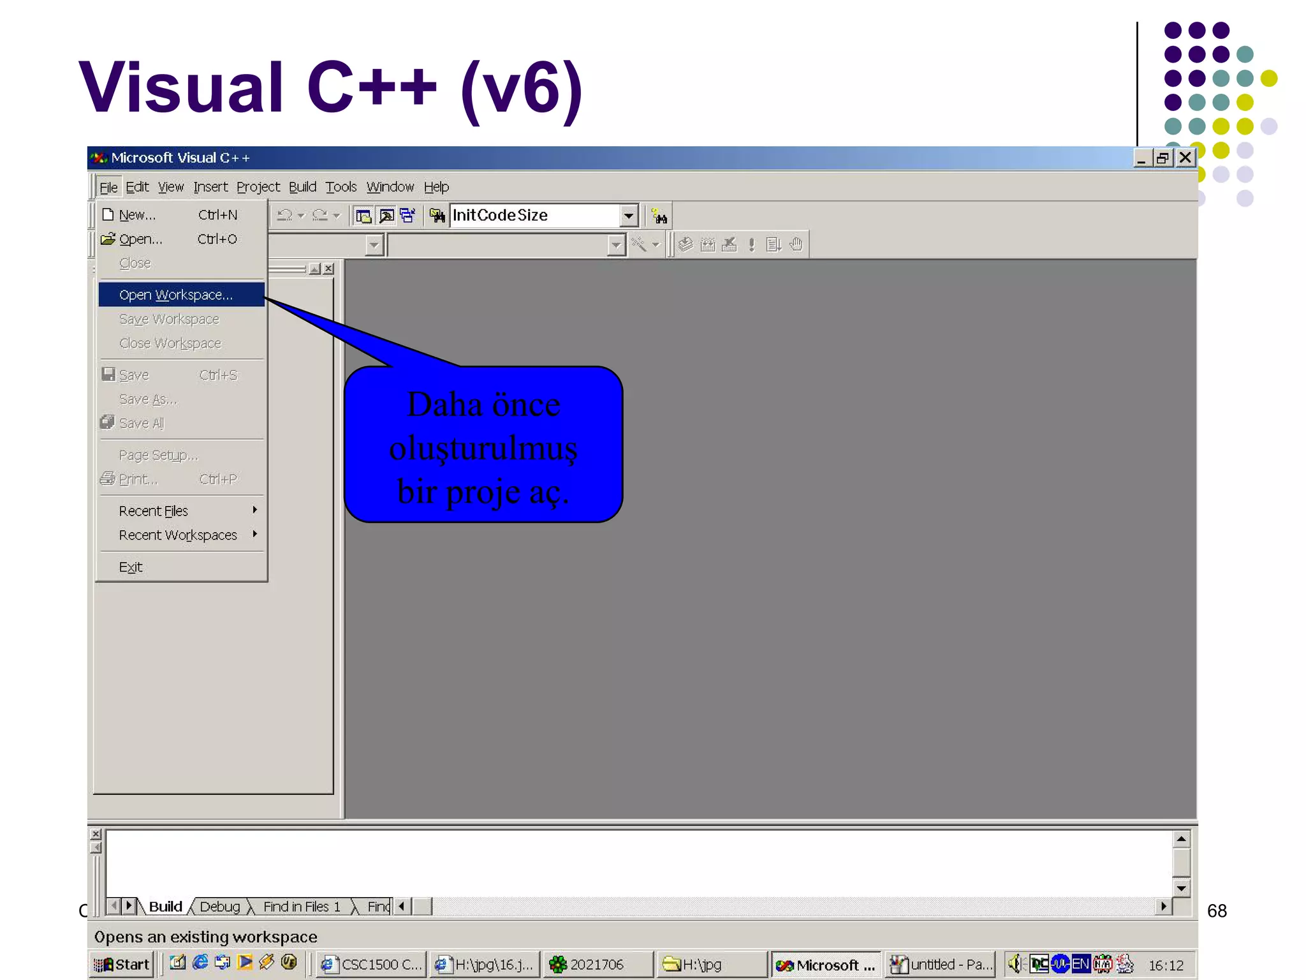Screen dimensions: 1306x980
Task: Switch to untitled - Paint taskbar button
Action: (941, 965)
